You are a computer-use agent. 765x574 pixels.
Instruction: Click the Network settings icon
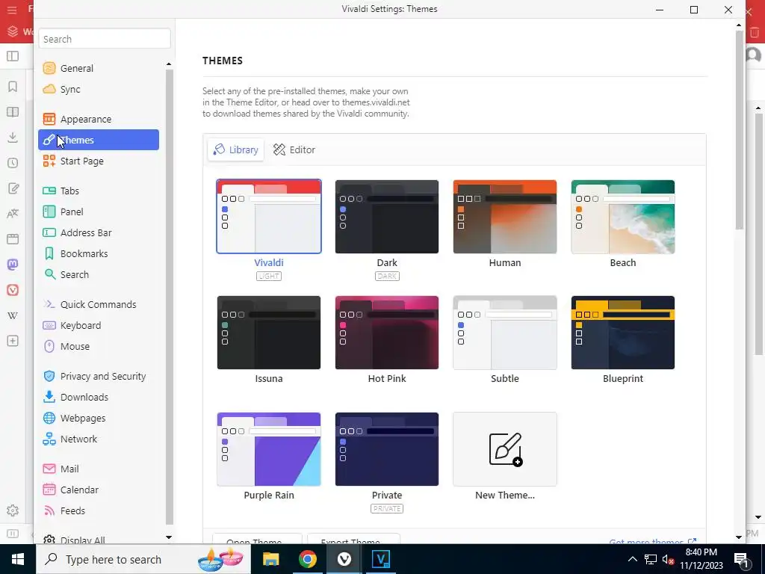tap(49, 439)
